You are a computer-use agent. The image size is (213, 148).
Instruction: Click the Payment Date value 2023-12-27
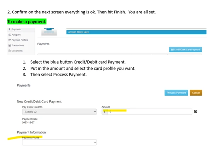click(29, 123)
